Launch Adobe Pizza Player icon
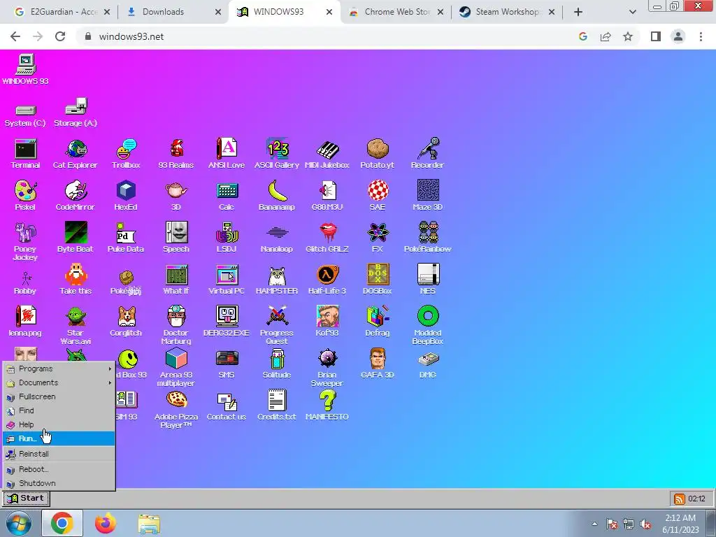716x537 pixels. [176, 410]
